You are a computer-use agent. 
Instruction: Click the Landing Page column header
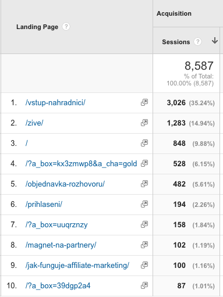(x=37, y=27)
